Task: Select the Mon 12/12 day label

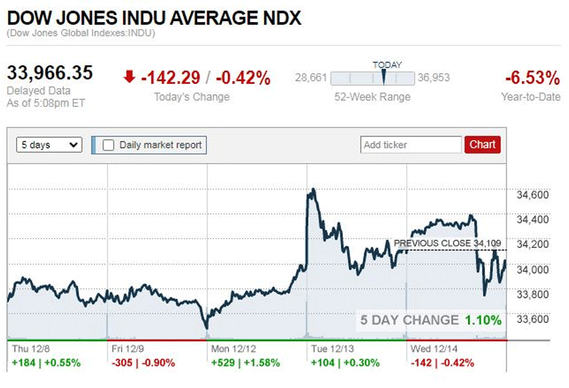Action: tap(230, 350)
